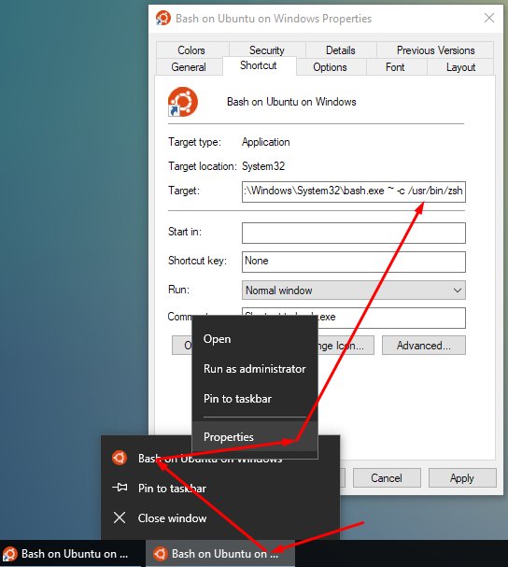
Task: Click the Ubuntu icon in jump list
Action: tap(120, 458)
